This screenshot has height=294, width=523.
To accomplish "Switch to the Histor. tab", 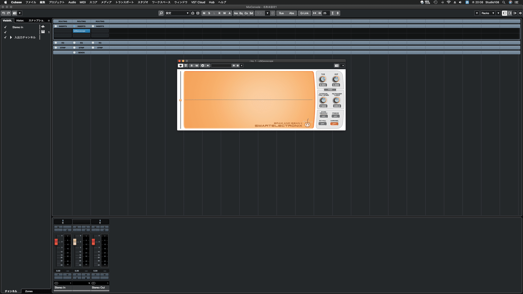I will point(20,21).
